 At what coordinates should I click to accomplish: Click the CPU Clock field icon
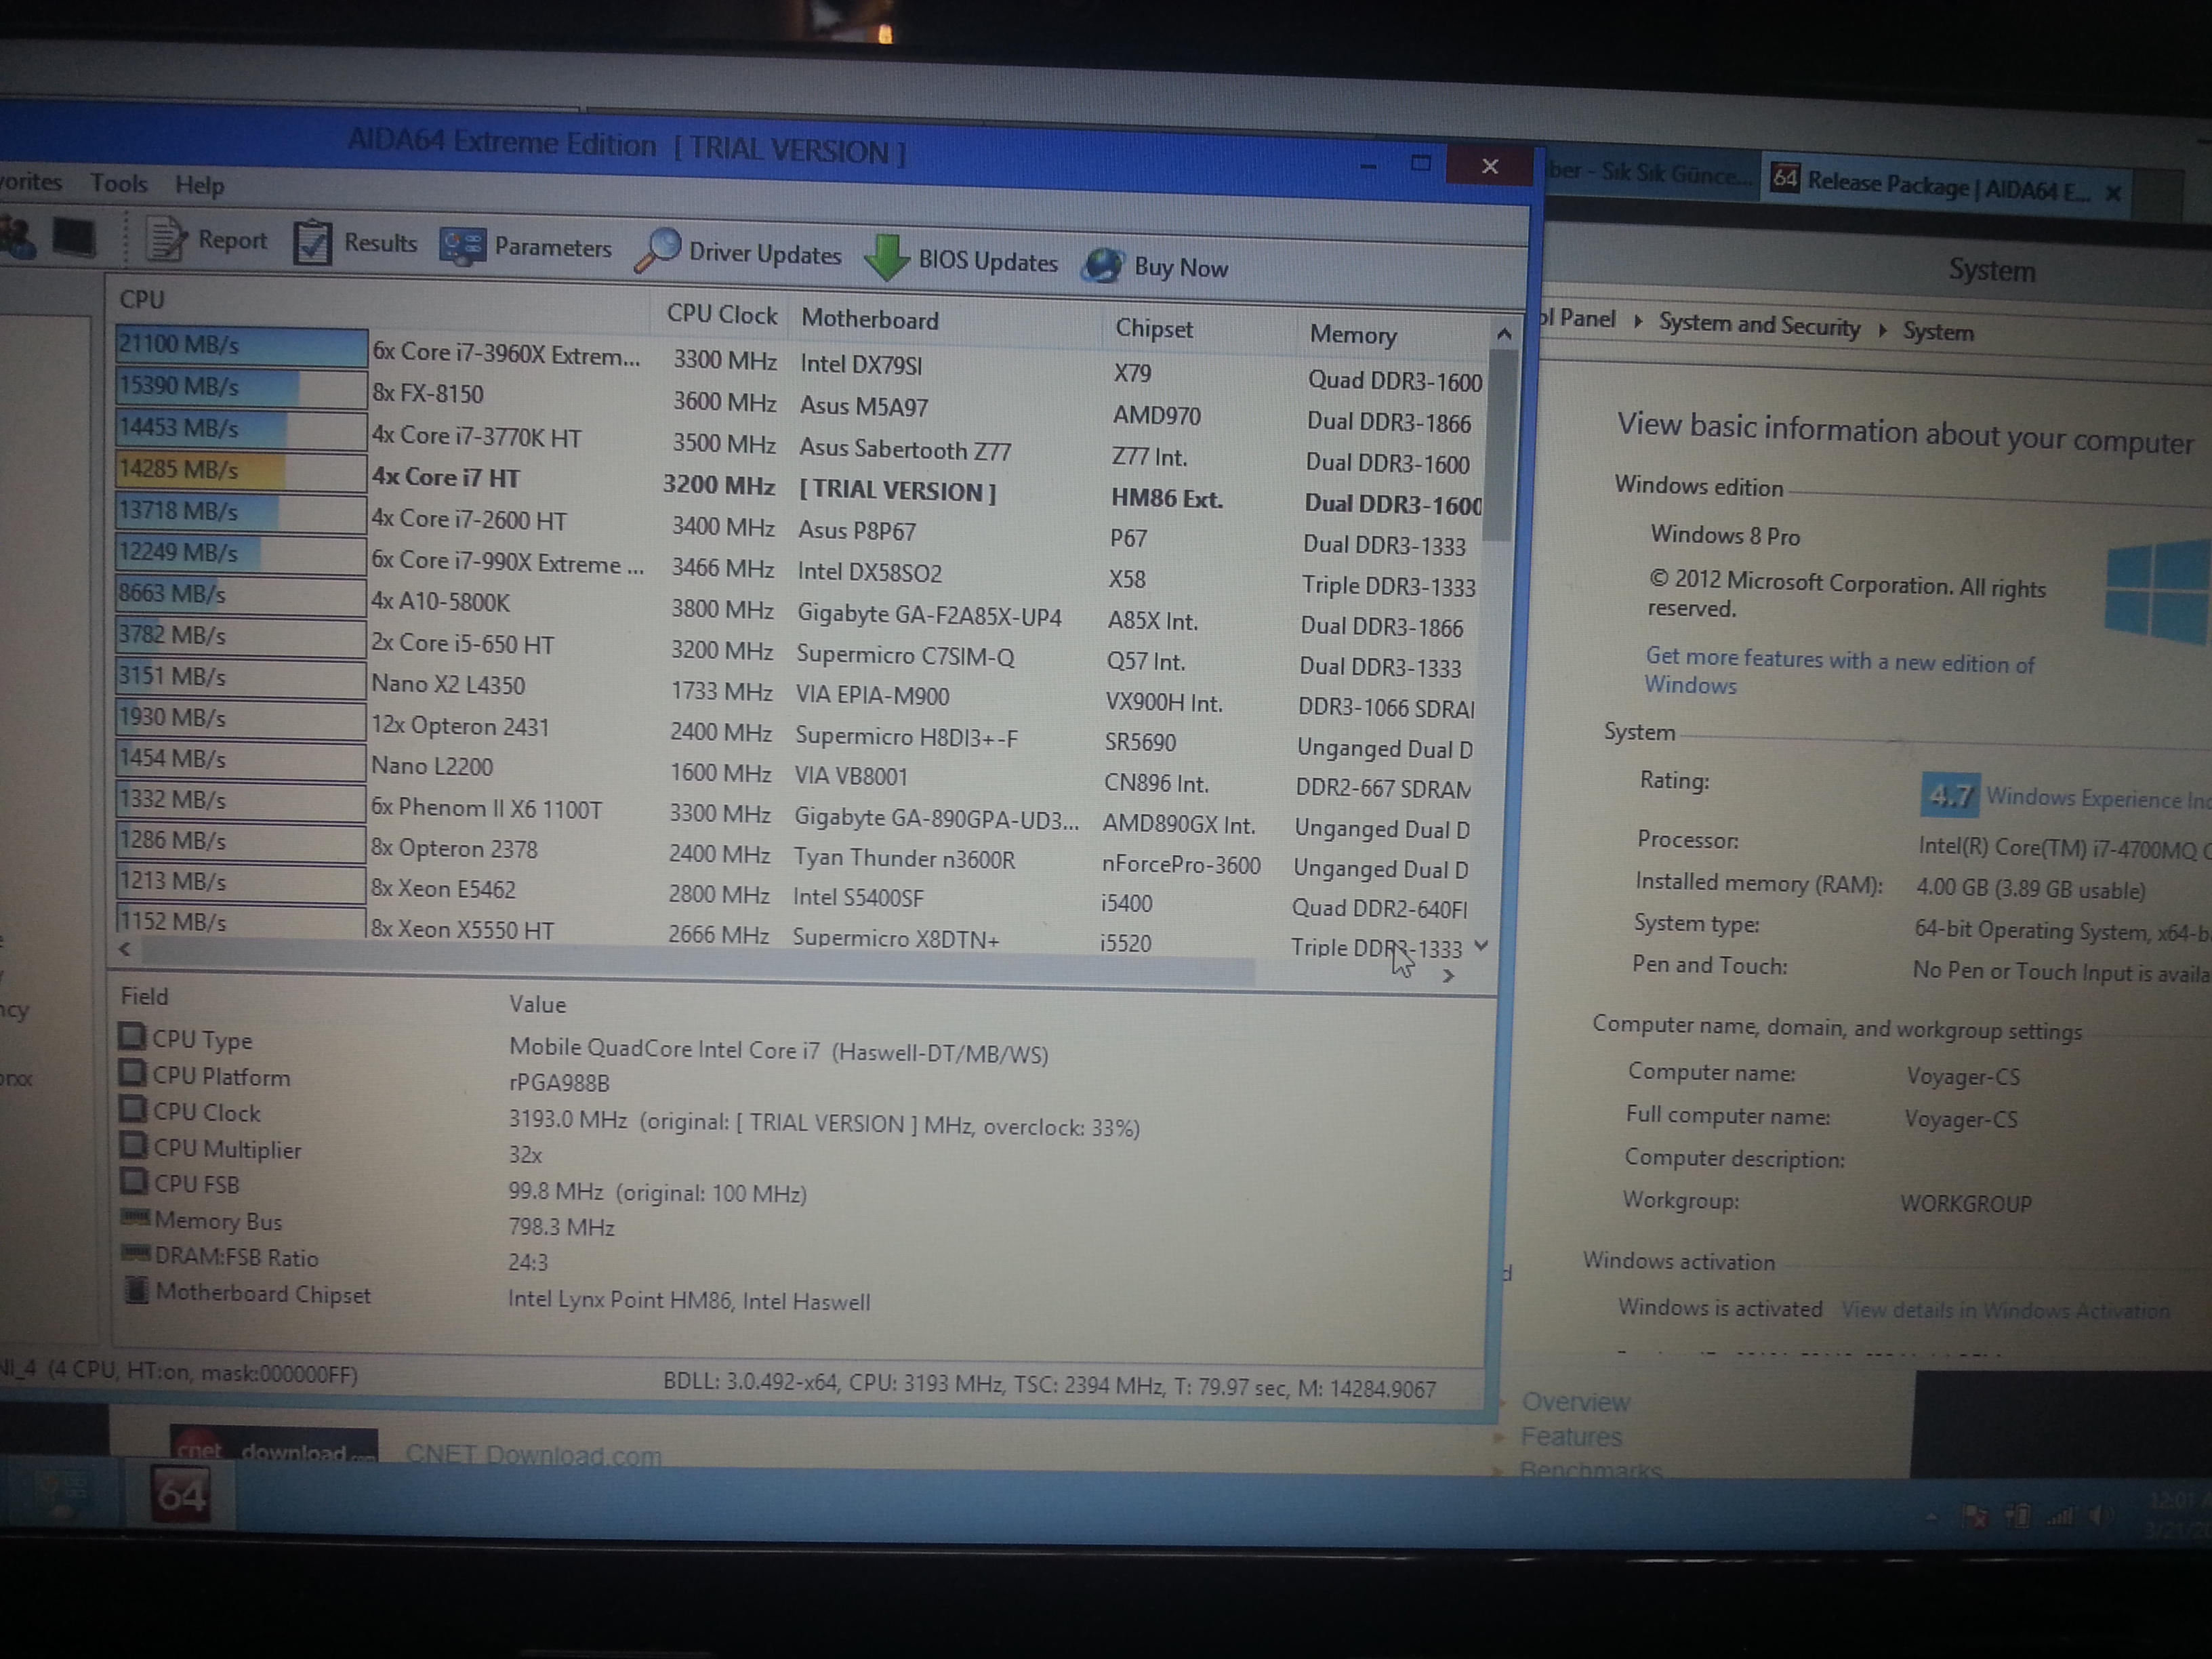click(x=132, y=1109)
